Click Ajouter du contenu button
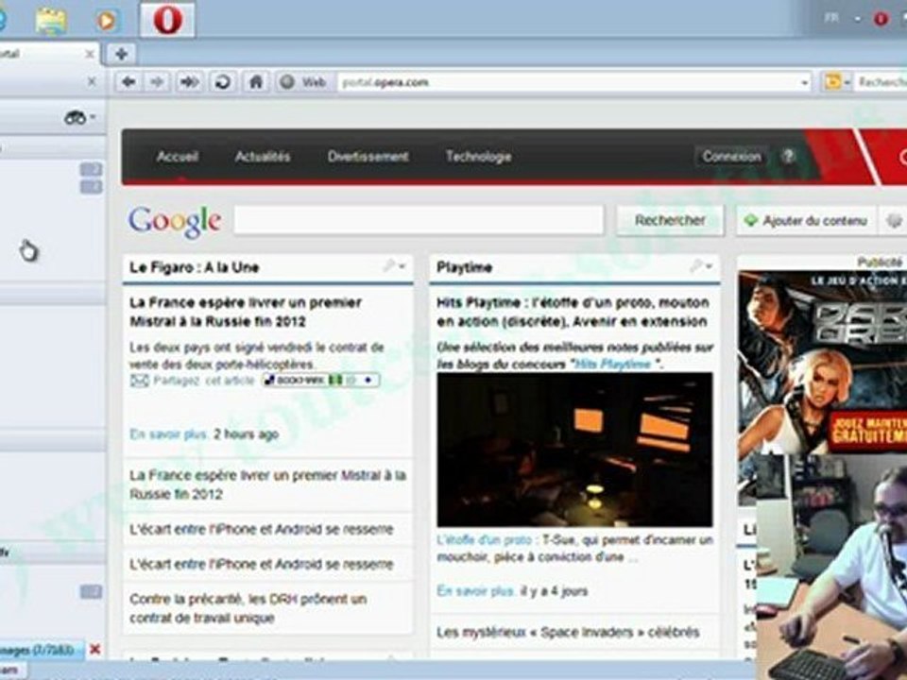The height and width of the screenshot is (680, 907). (x=806, y=221)
